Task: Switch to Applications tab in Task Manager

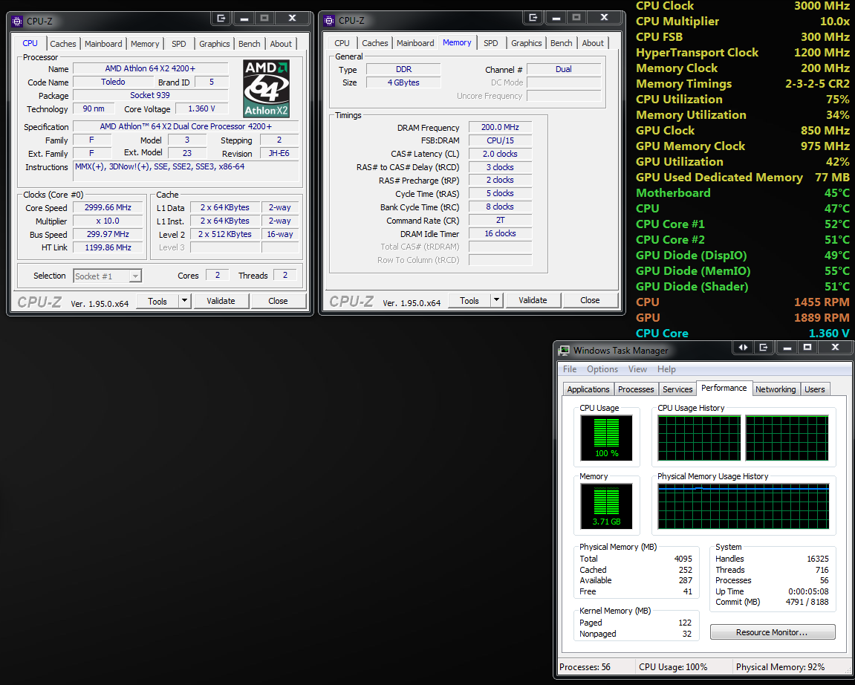Action: (x=588, y=389)
